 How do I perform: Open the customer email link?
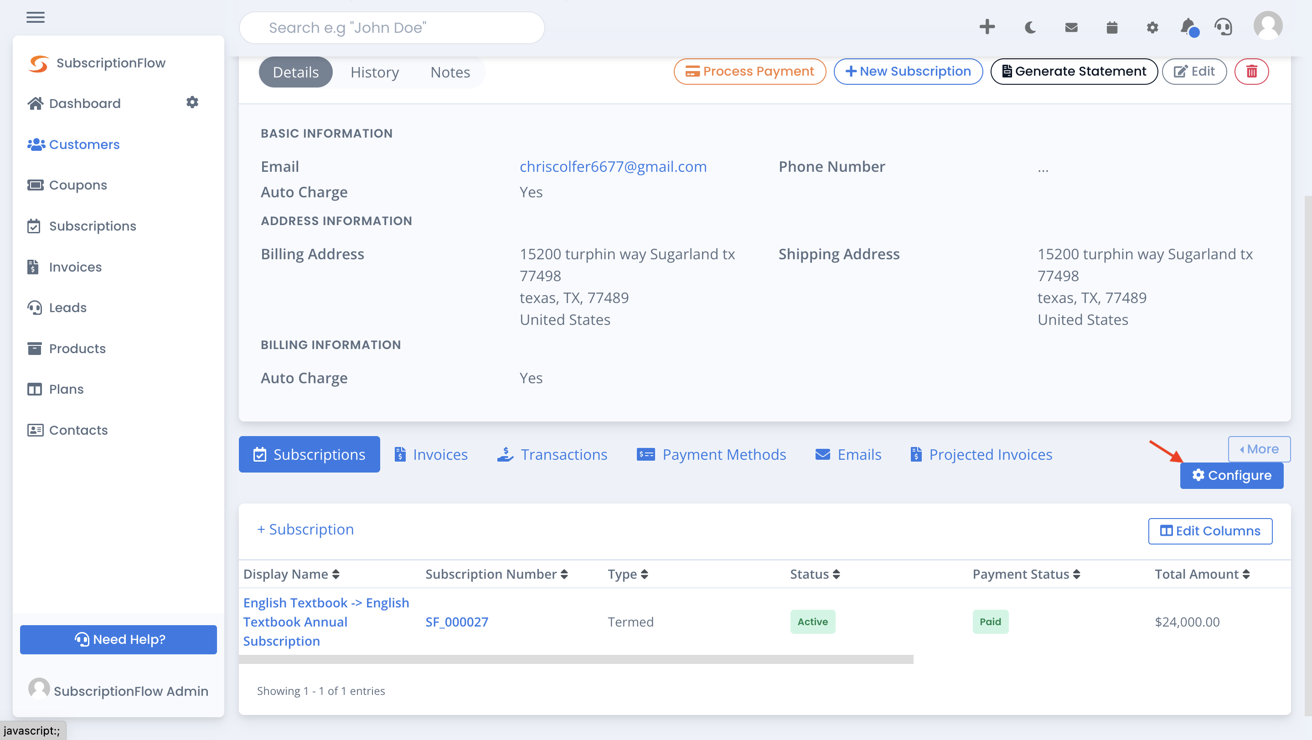pos(613,167)
